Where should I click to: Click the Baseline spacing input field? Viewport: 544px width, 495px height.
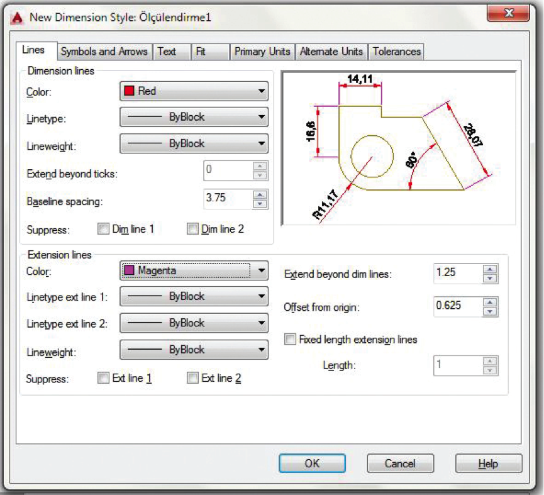pos(228,198)
